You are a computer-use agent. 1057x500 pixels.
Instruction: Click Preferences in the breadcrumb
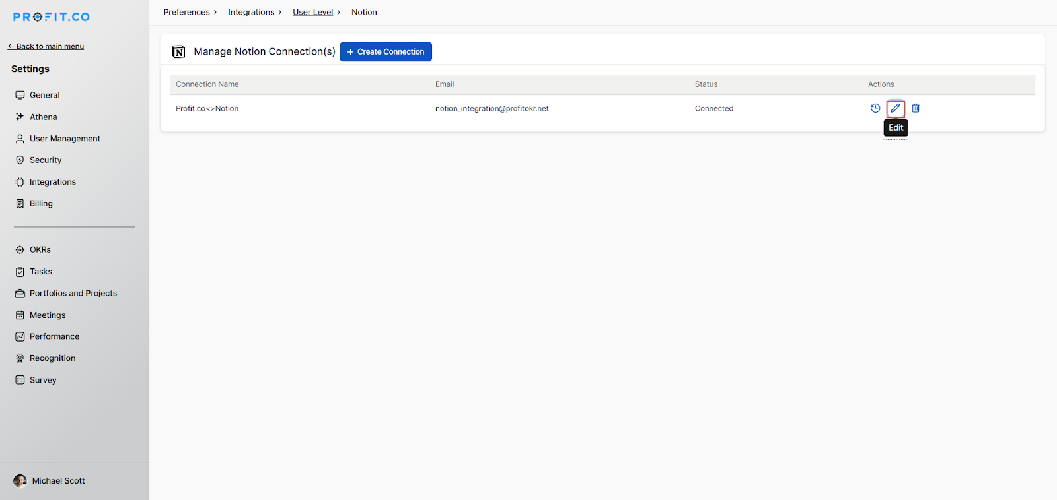(186, 12)
